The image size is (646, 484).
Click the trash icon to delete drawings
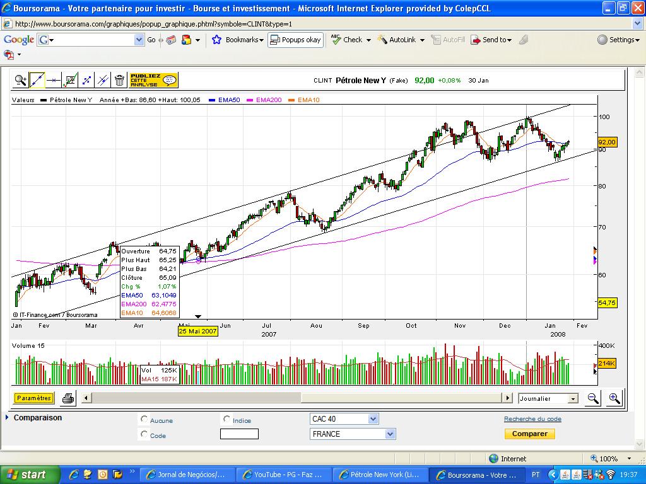point(119,80)
